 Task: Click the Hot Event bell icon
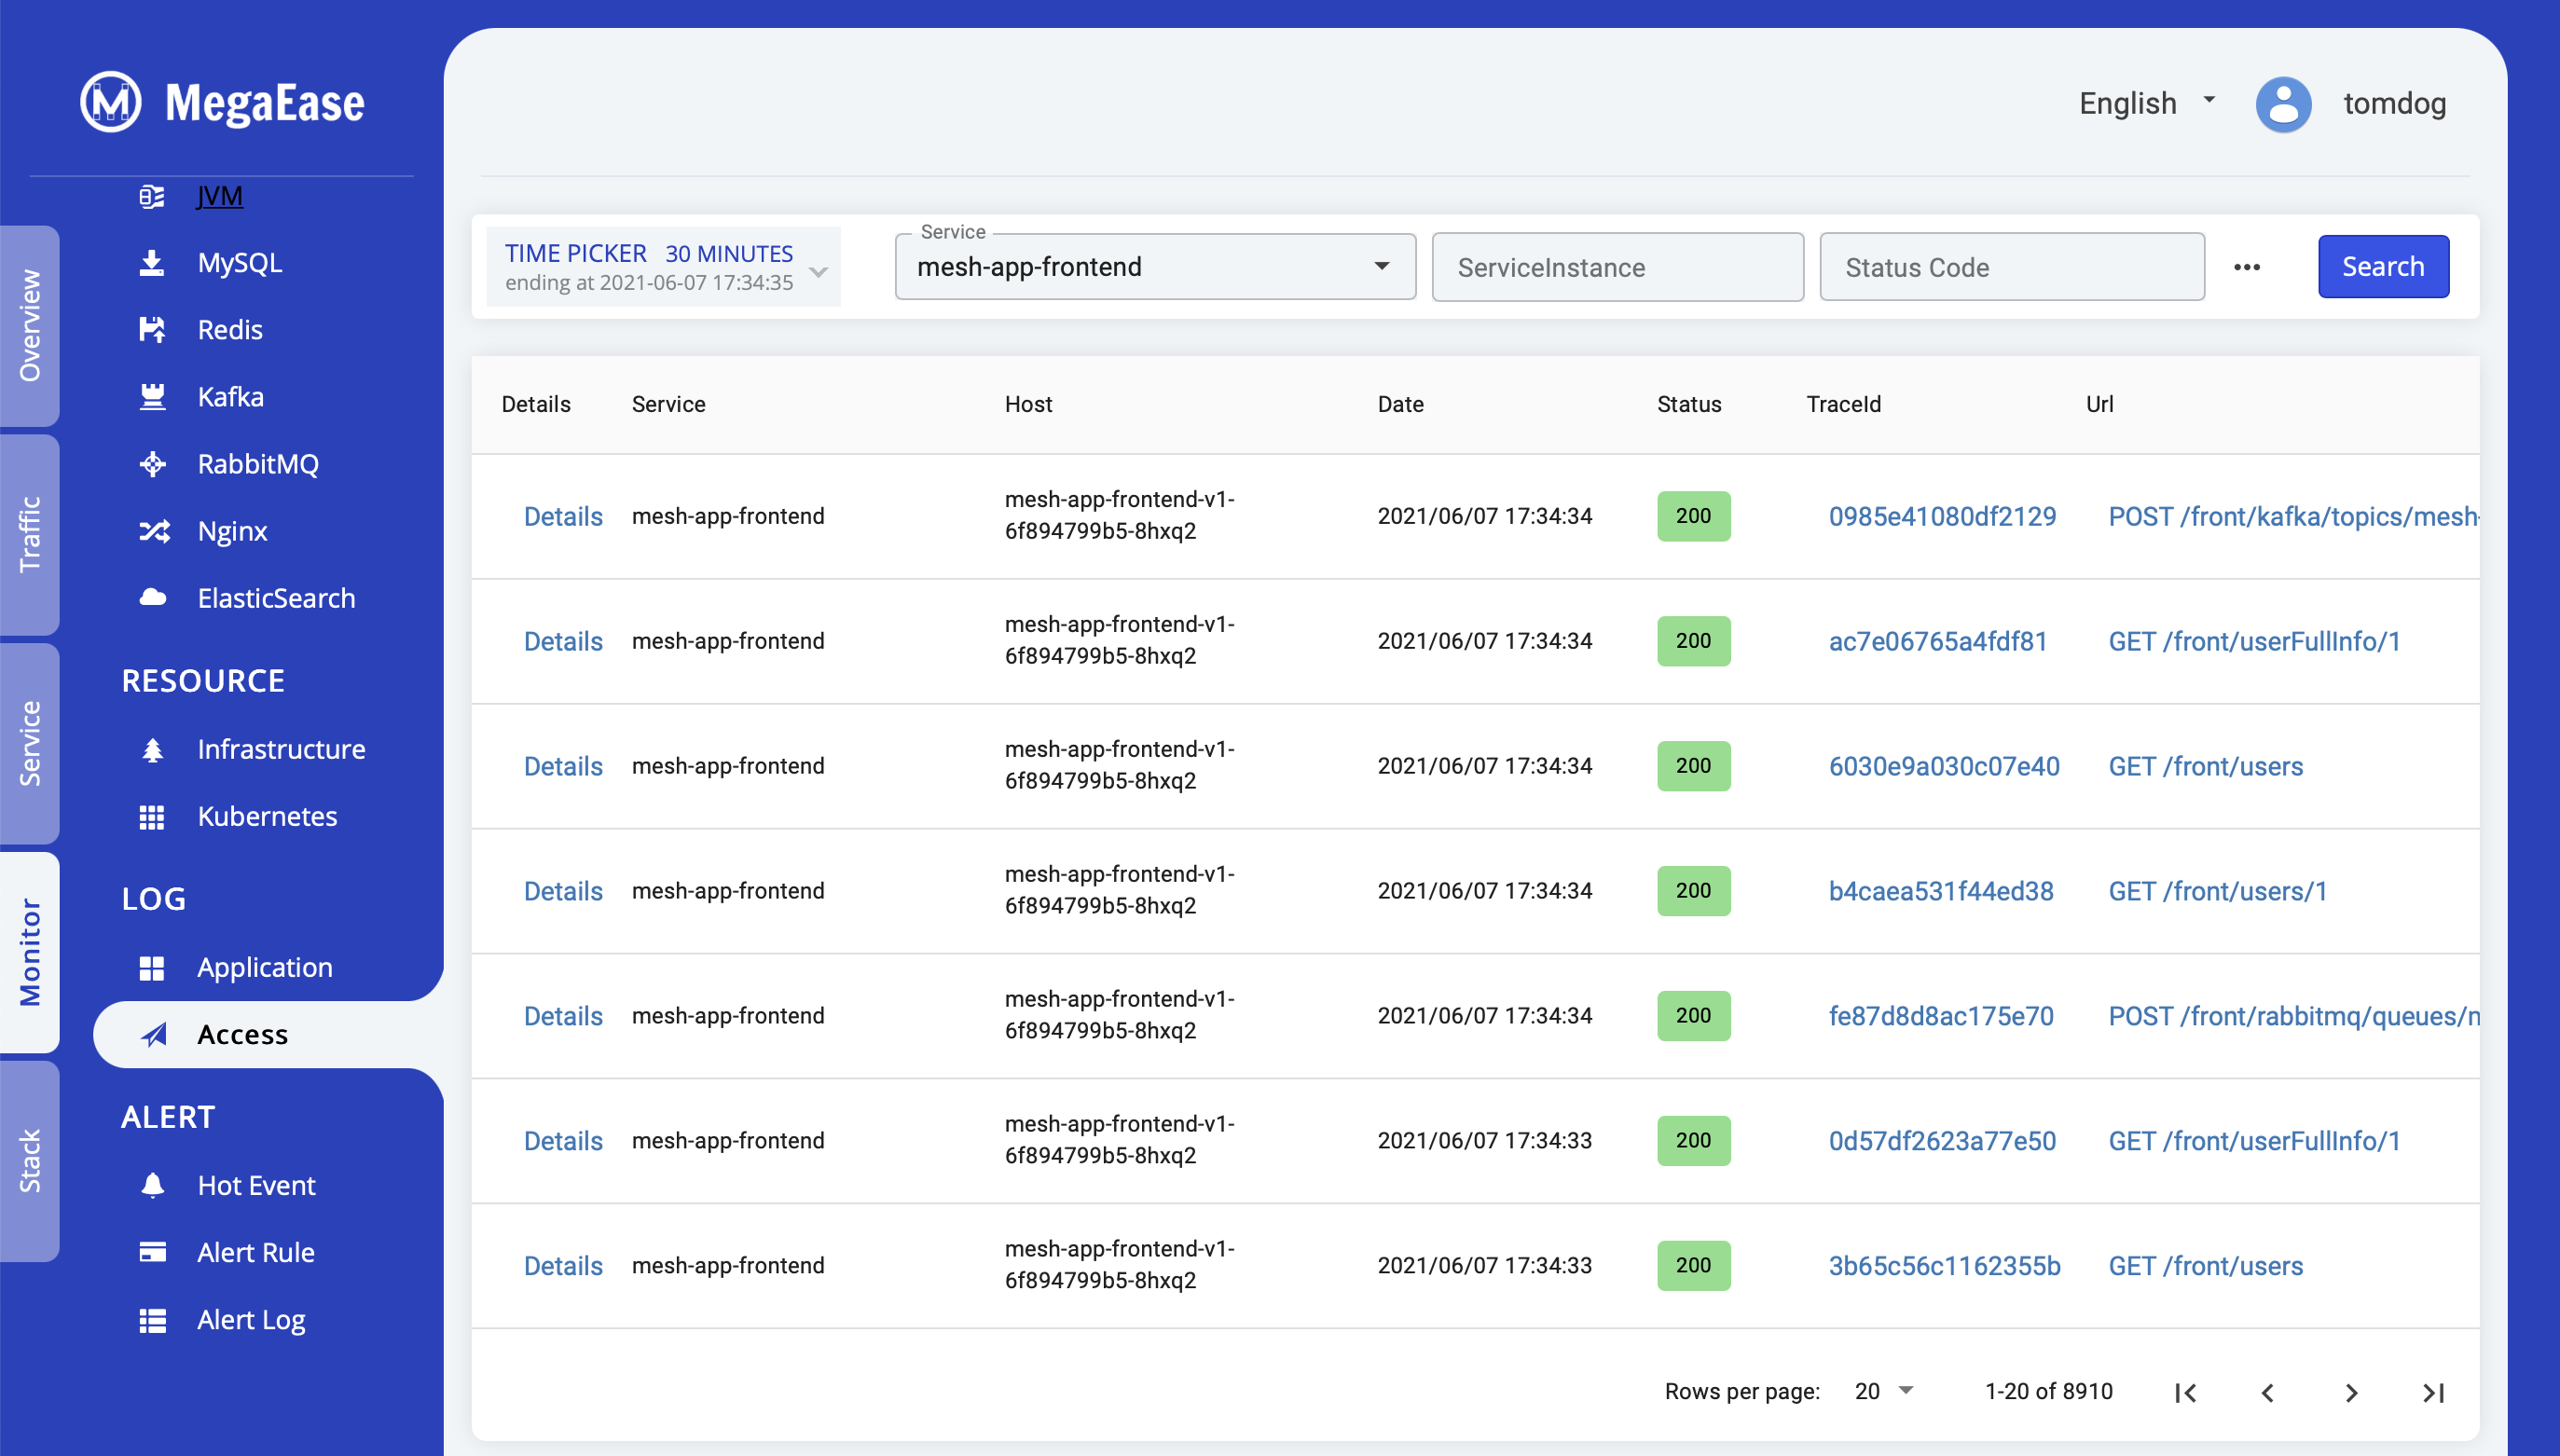(152, 1186)
